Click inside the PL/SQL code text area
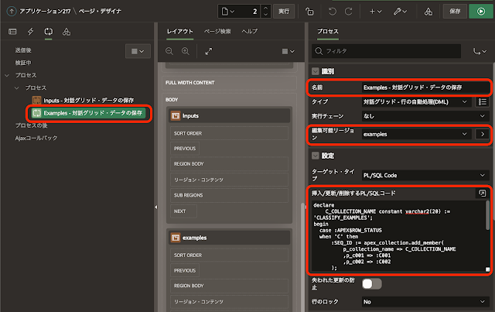The width and height of the screenshot is (495, 312). pos(399,236)
